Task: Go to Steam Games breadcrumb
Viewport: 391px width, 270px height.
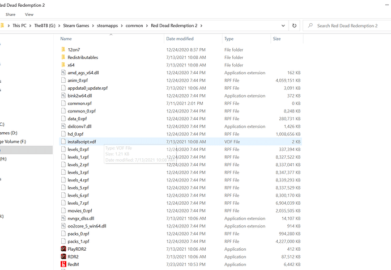Action: (x=76, y=26)
